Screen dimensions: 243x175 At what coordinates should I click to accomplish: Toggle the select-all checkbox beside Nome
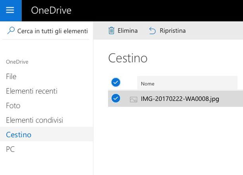(x=116, y=82)
